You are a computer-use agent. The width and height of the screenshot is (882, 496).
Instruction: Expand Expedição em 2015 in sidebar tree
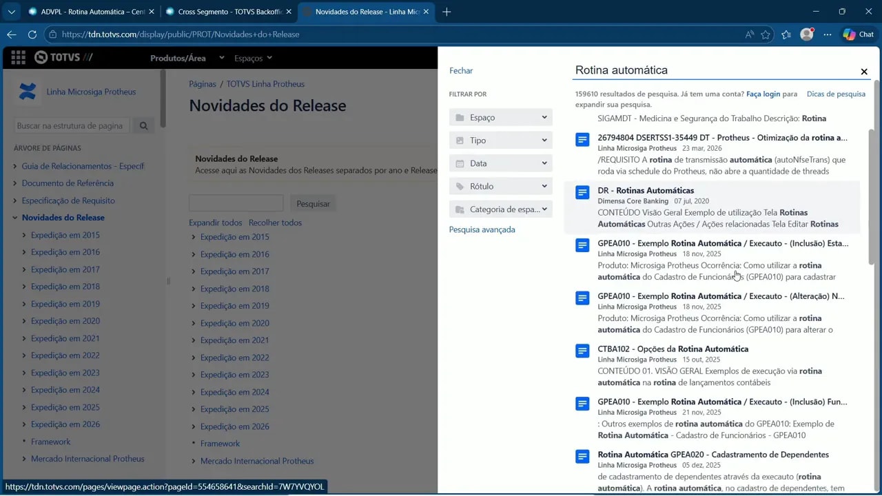coord(24,235)
